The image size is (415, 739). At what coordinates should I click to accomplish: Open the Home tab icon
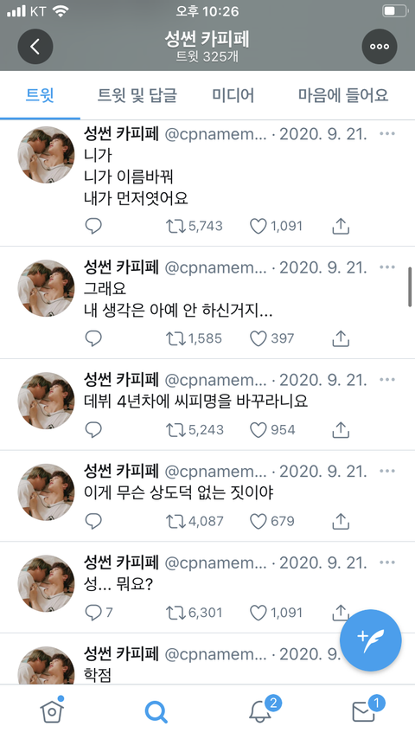click(52, 710)
